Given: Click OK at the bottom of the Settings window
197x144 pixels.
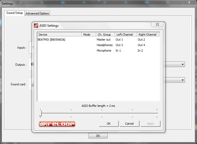Looking at the screenshot, I should click(x=98, y=136).
